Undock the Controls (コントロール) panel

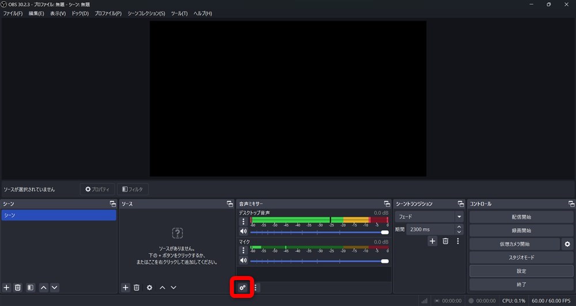pos(571,204)
